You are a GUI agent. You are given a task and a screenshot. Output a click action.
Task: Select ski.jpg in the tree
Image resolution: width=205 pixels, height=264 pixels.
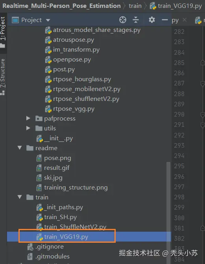pyautogui.click(x=53, y=178)
